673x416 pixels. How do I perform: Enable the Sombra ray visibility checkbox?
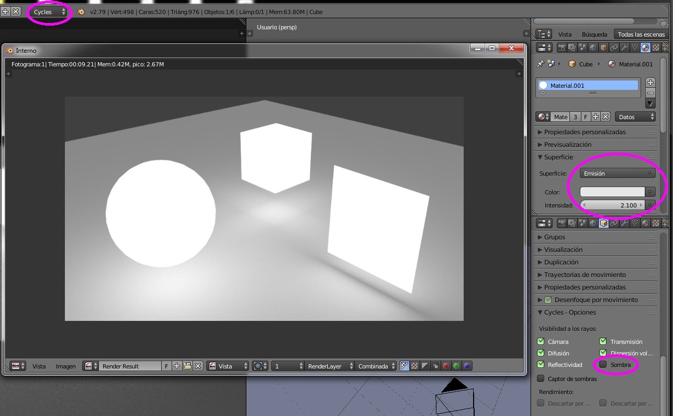(x=603, y=364)
